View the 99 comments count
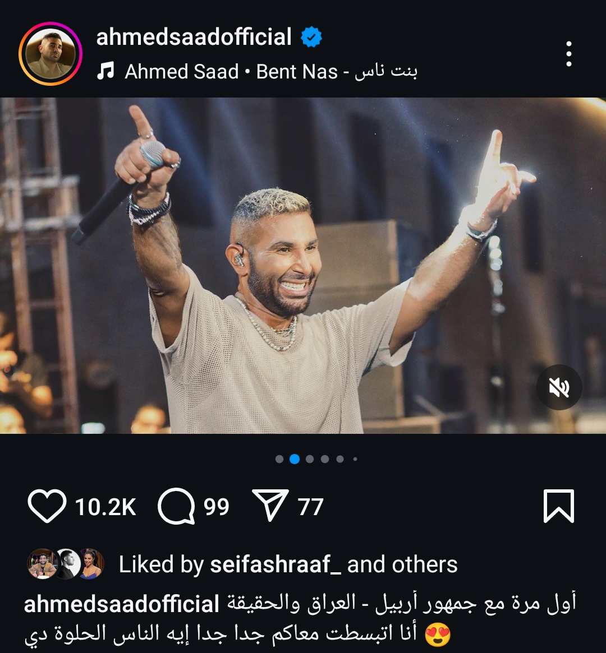This screenshot has width=606, height=653. click(217, 507)
